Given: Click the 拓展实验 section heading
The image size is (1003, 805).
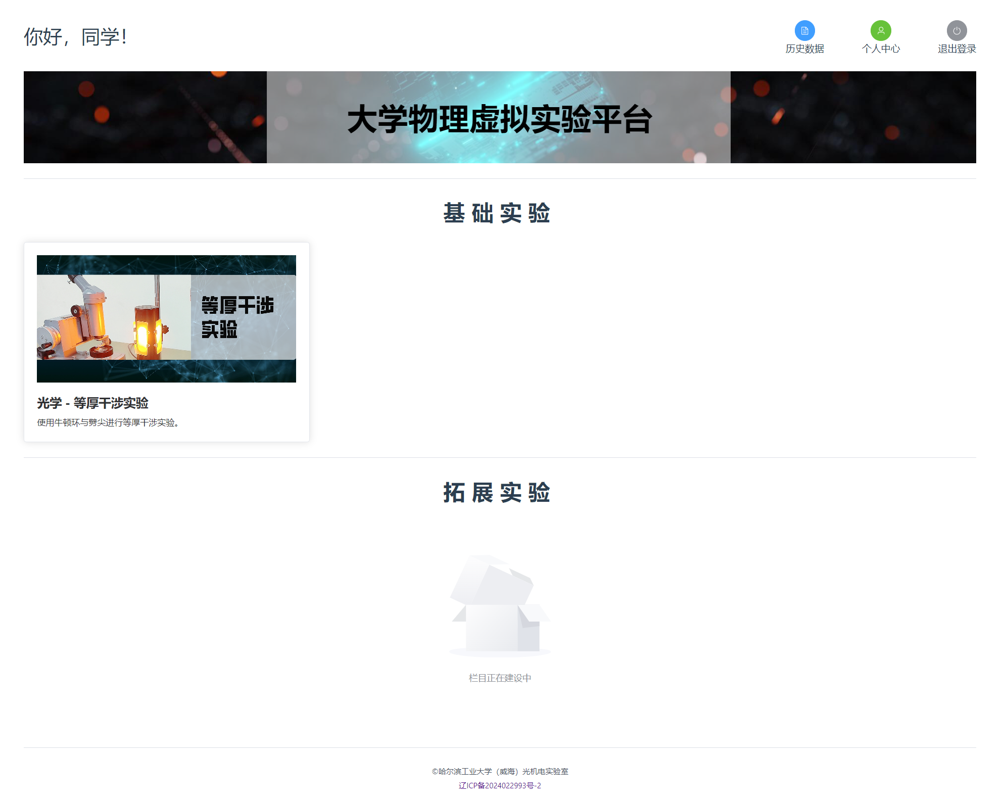Looking at the screenshot, I should coord(497,492).
